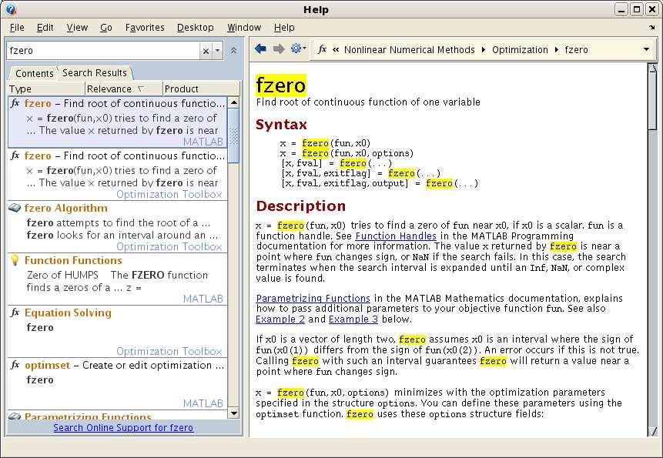The image size is (663, 458).
Task: Go back to the previous help page
Action: point(260,49)
